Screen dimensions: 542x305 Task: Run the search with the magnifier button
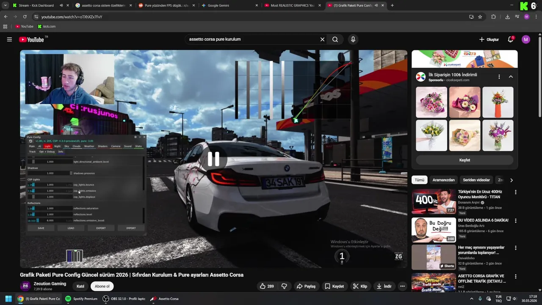[335, 39]
